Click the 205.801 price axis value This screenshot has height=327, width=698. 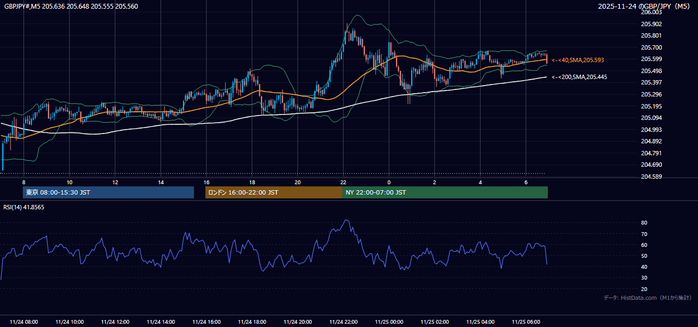pyautogui.click(x=651, y=35)
